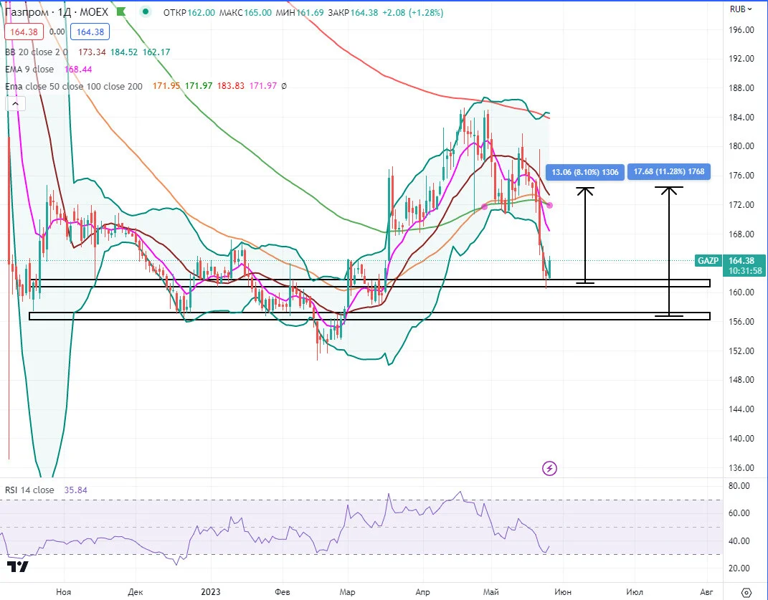Click the red sell price 164.38 button
The height and width of the screenshot is (600, 768).
[x=24, y=32]
